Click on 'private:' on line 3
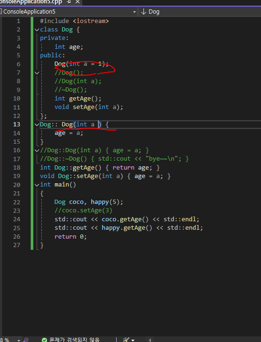The width and height of the screenshot is (261, 342). (54, 38)
